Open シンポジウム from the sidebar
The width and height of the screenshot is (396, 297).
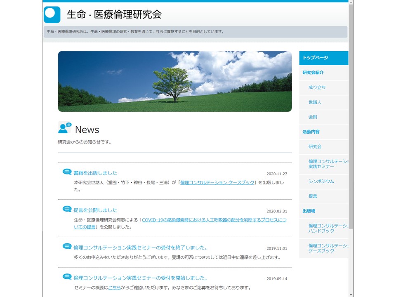tap(321, 181)
